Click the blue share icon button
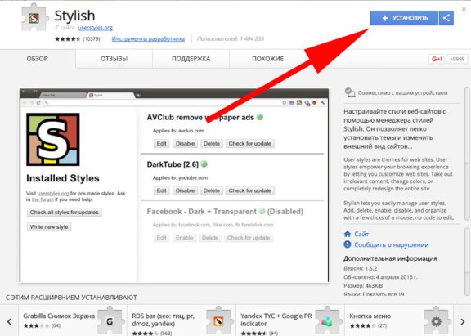The height and width of the screenshot is (336, 471). pyautogui.click(x=446, y=18)
